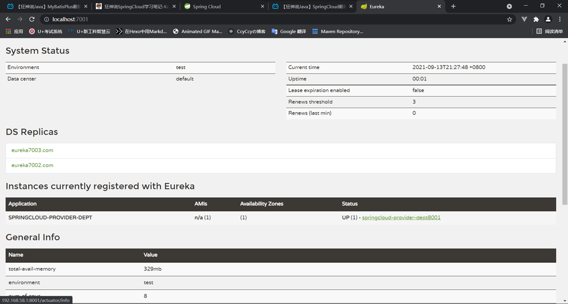Click the Status column header
The height and width of the screenshot is (304, 568).
click(x=350, y=204)
